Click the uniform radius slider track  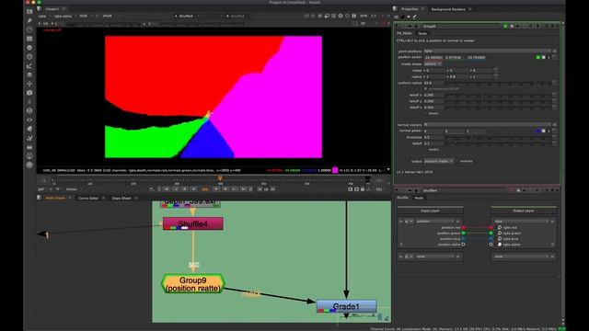tap(497, 83)
